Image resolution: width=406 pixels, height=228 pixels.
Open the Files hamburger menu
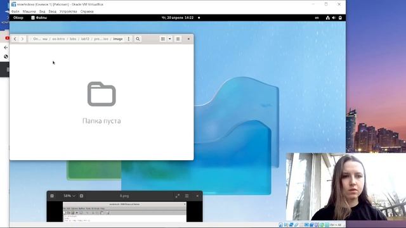(178, 39)
